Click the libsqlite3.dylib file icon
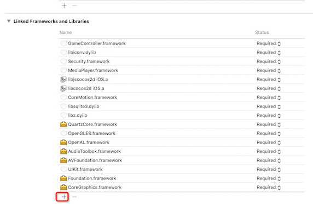This screenshot has height=204, width=313. coord(63,106)
